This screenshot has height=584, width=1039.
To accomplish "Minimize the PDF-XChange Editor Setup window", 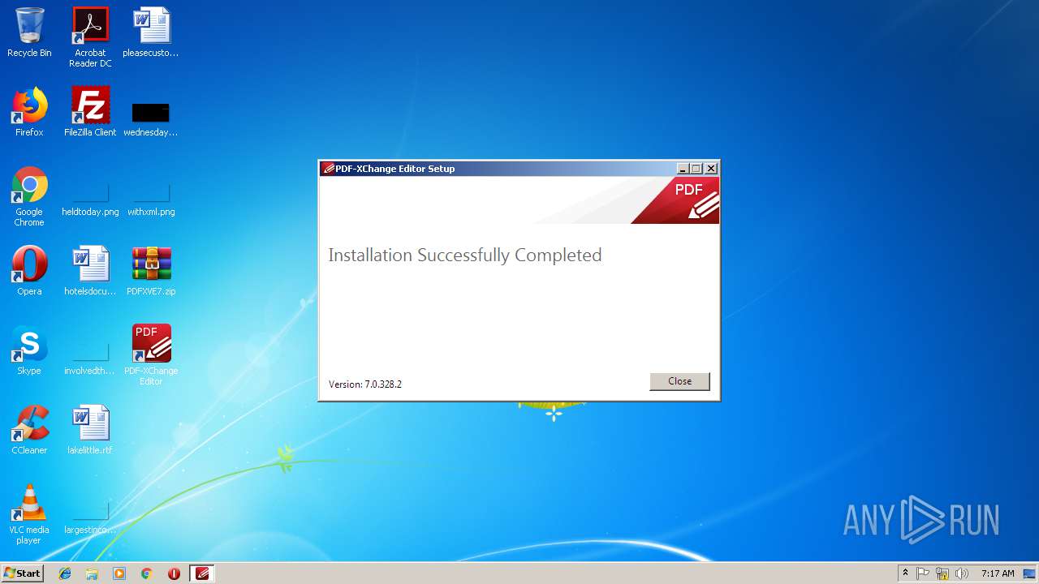I will (x=683, y=169).
